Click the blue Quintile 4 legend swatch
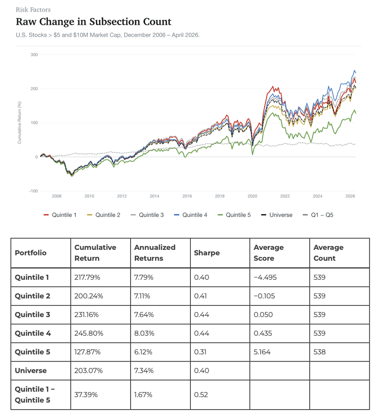 pyautogui.click(x=176, y=215)
